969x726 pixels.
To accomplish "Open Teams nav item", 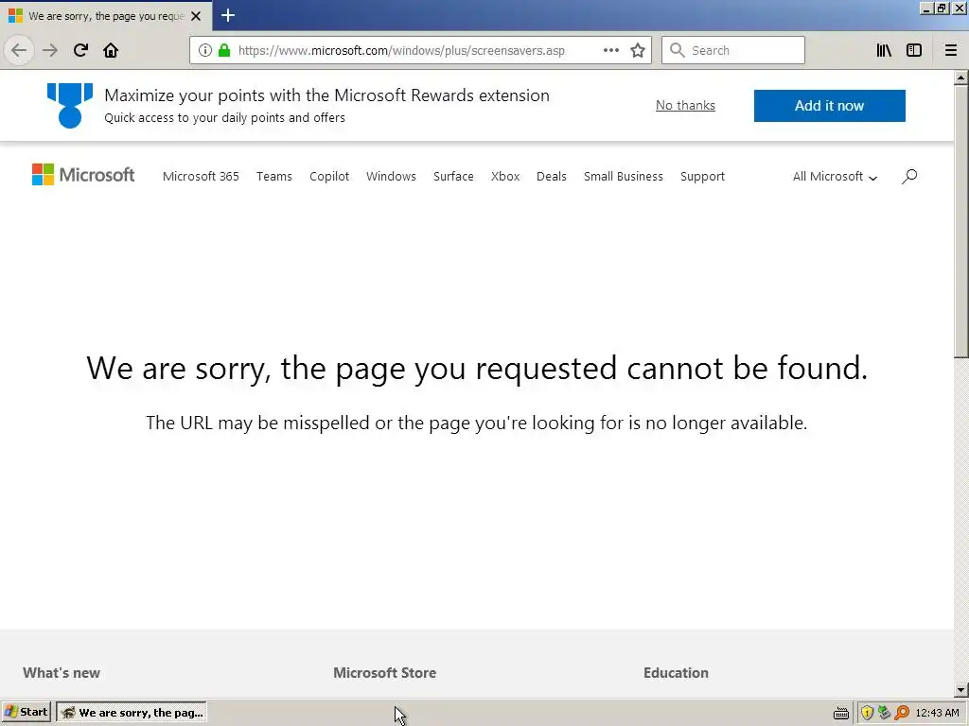I will click(x=273, y=177).
